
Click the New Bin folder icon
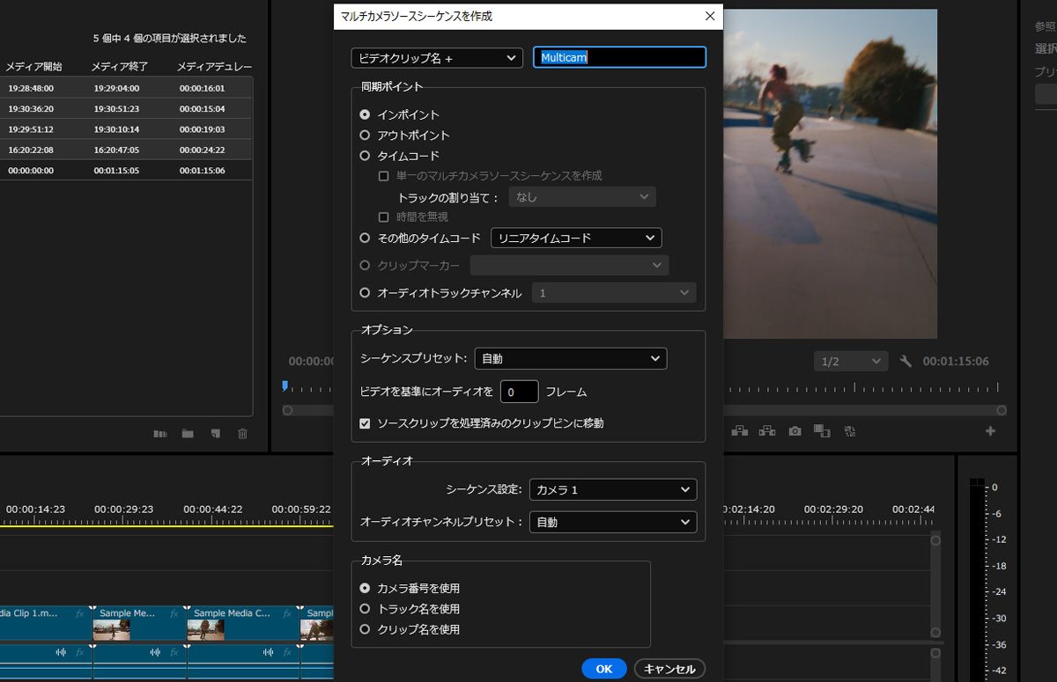point(187,433)
